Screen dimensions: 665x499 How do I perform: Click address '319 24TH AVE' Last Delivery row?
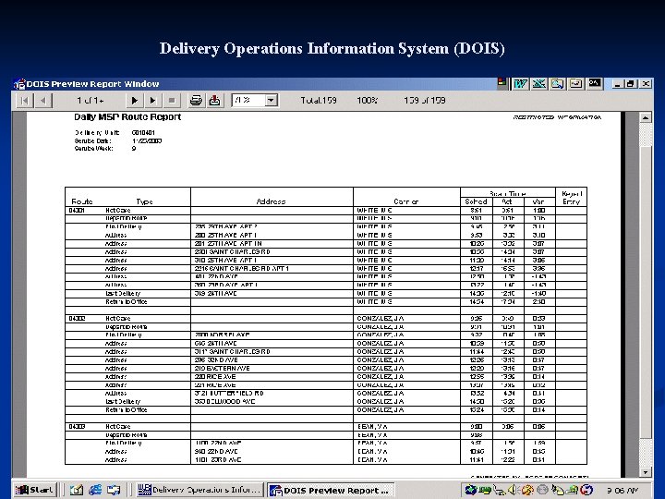click(215, 294)
